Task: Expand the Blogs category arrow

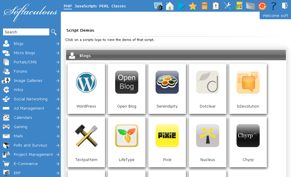Action: point(57,44)
